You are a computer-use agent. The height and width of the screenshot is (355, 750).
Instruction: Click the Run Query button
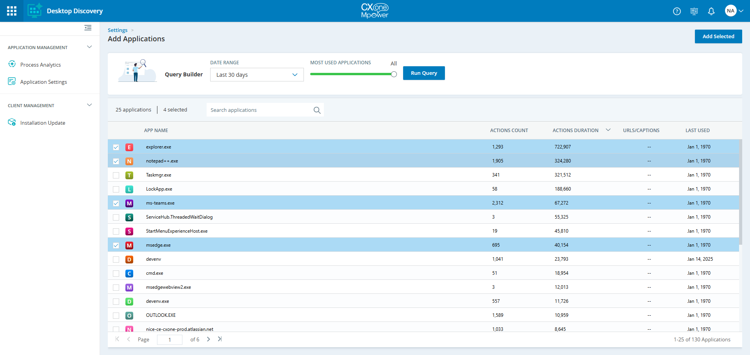click(x=424, y=73)
